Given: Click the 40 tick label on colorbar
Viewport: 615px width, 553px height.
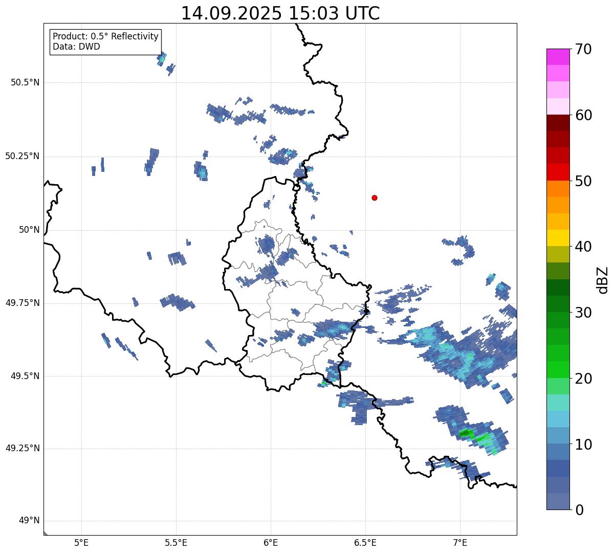Looking at the screenshot, I should 583,247.
